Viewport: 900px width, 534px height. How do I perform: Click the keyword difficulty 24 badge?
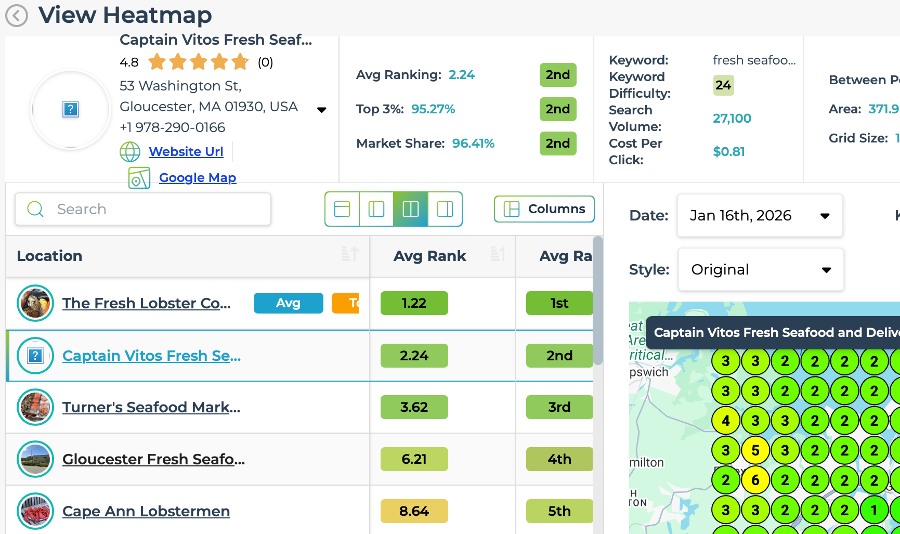(x=723, y=85)
